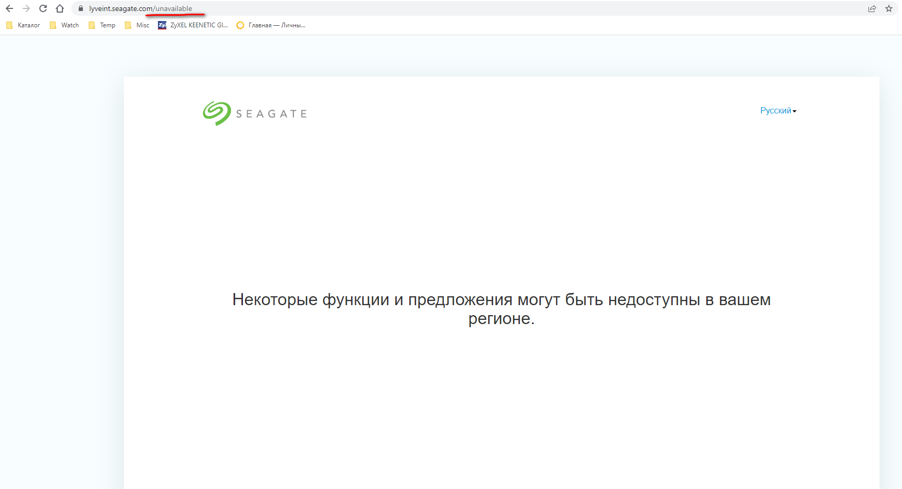The height and width of the screenshot is (489, 902).
Task: Bookmark this page with the star
Action: click(889, 8)
